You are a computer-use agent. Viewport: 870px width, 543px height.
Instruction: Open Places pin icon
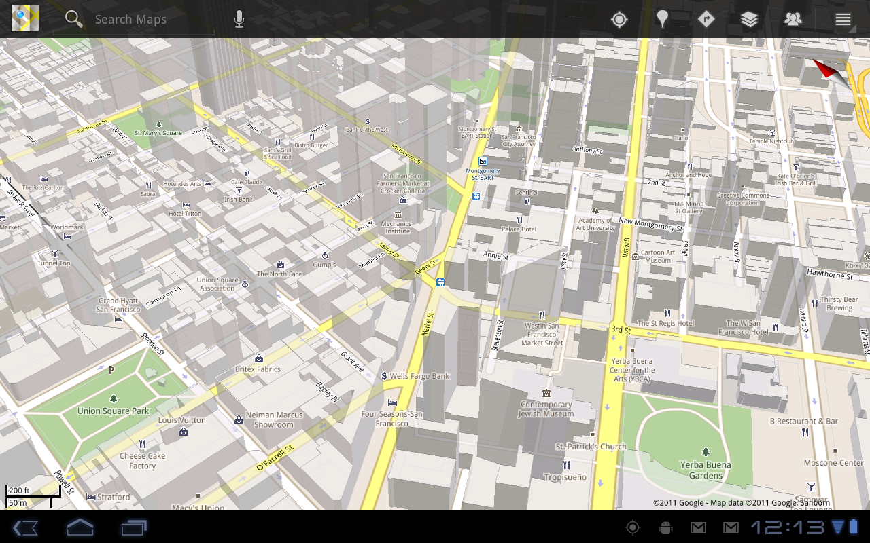pyautogui.click(x=662, y=19)
